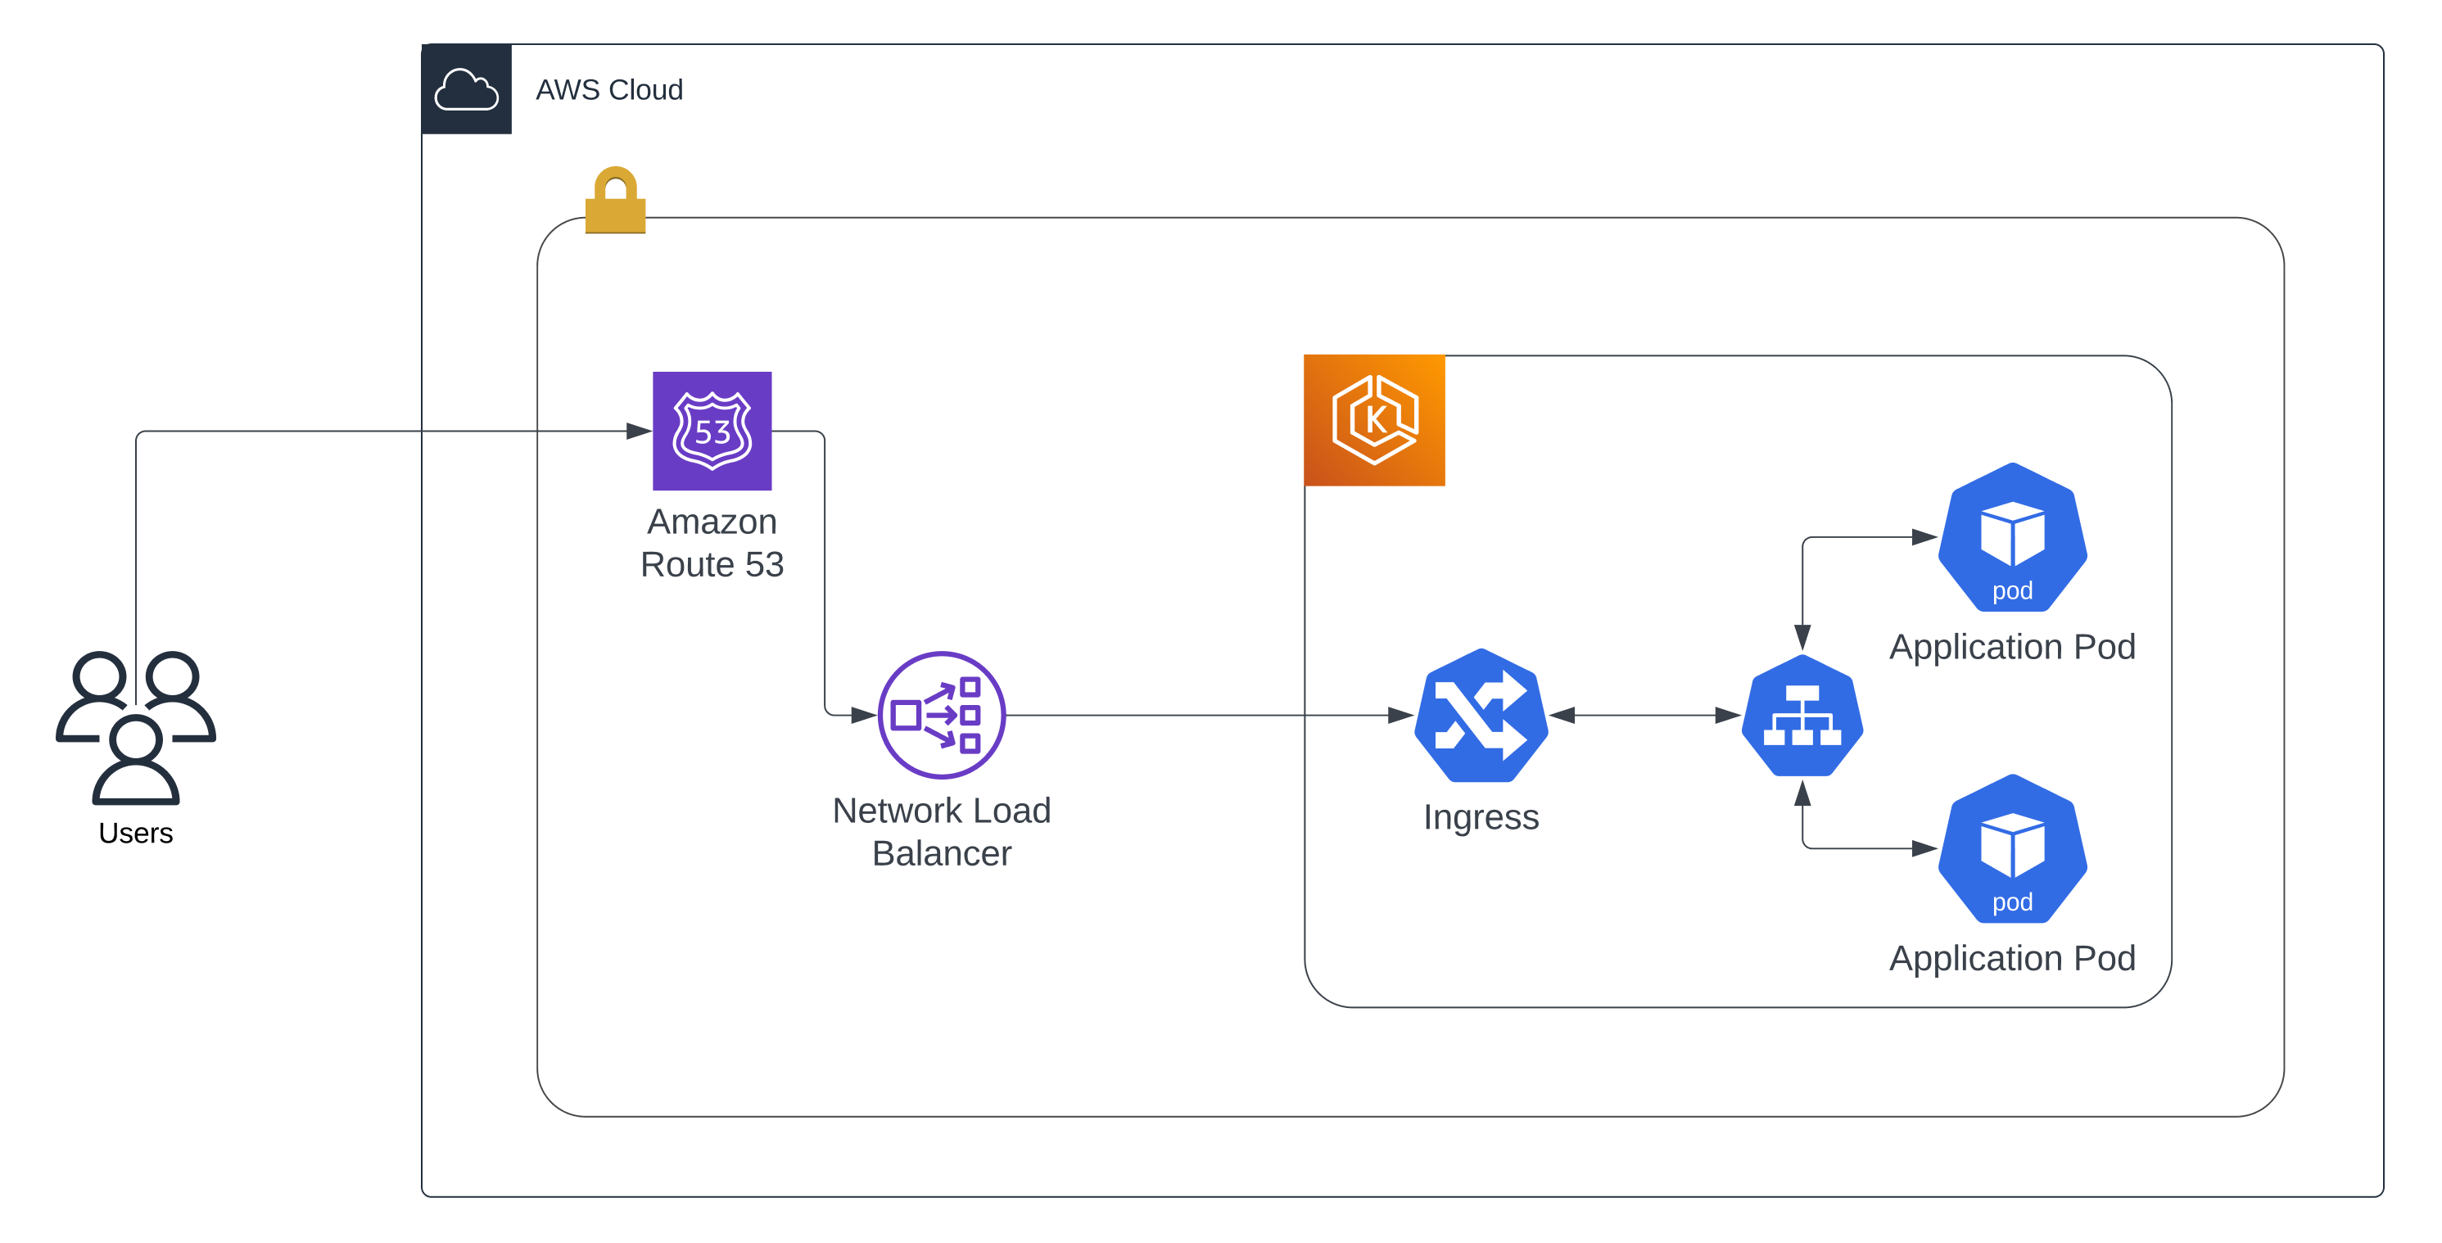Click the arrow between Ingress and service
Viewport: 2442px width, 1243px height.
[1644, 716]
